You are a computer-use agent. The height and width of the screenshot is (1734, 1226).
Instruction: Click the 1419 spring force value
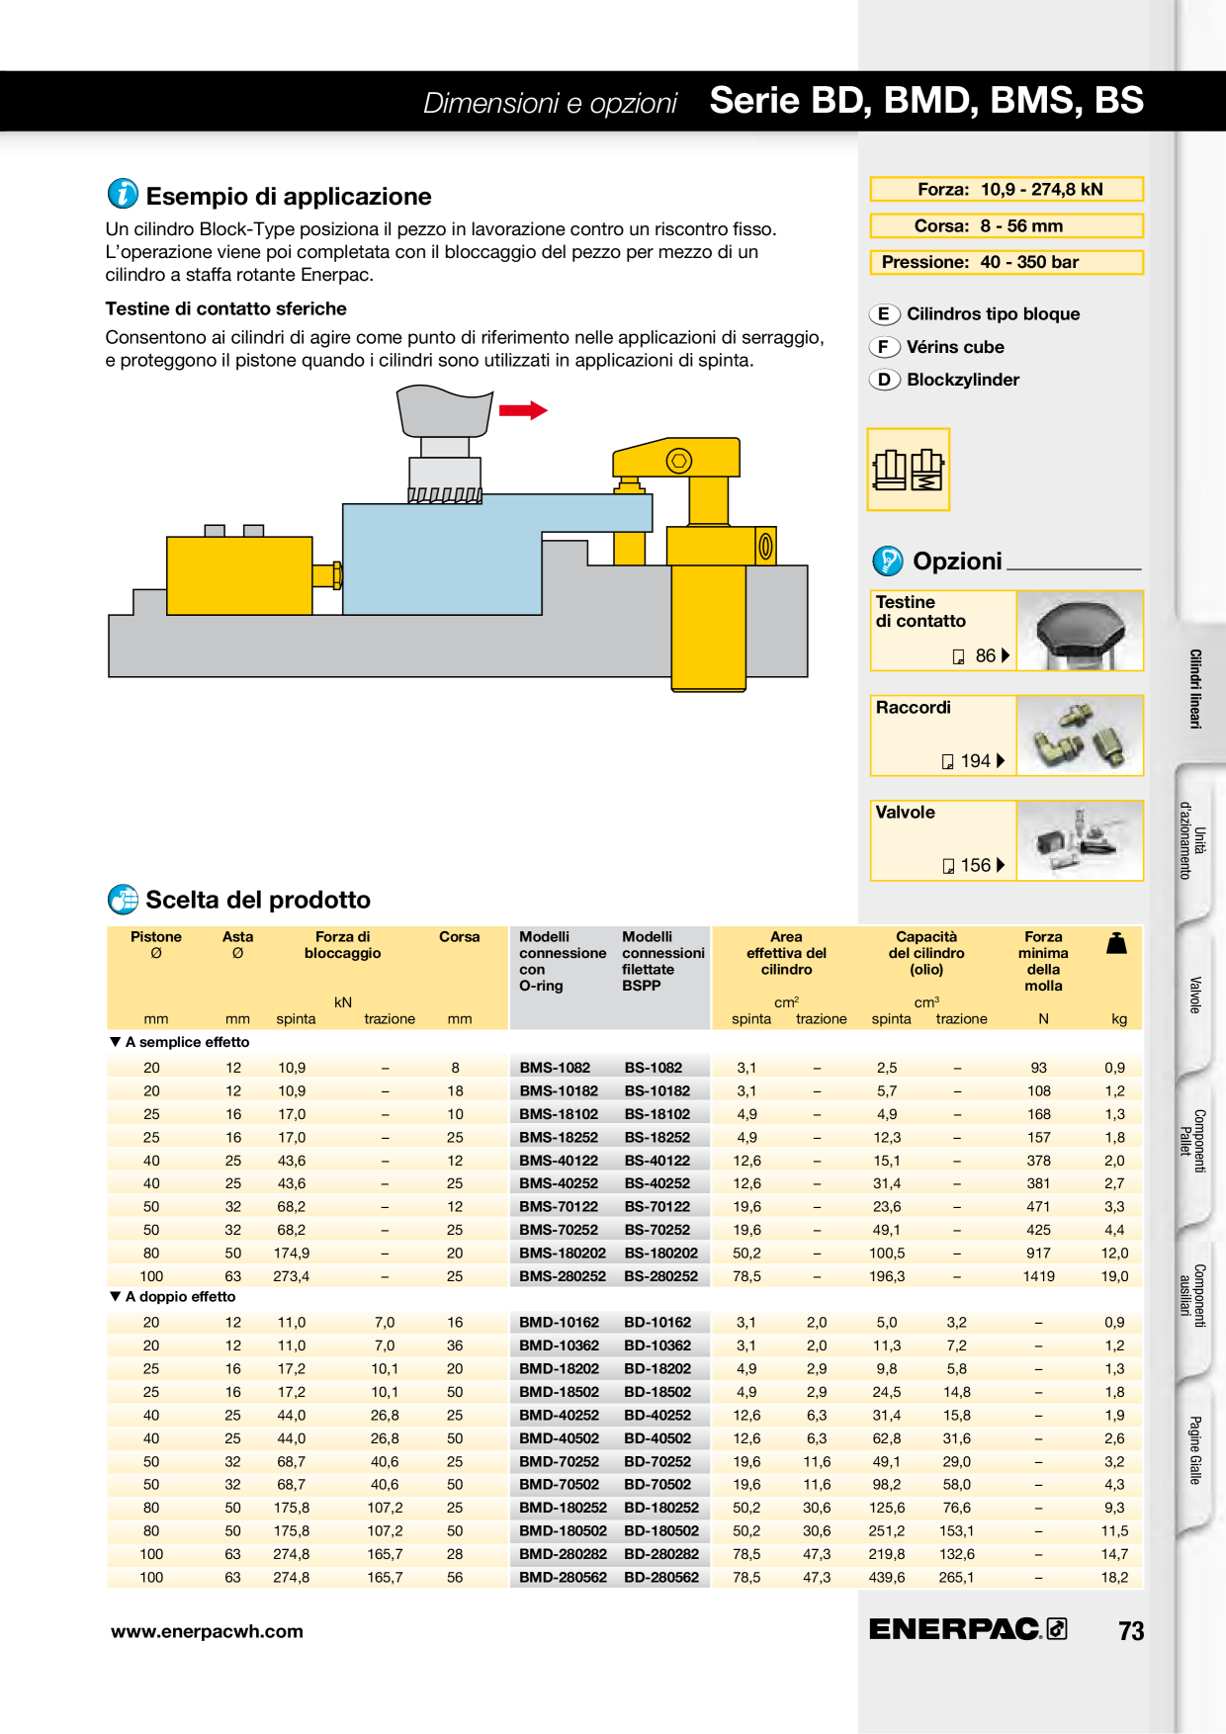pos(1038,1276)
